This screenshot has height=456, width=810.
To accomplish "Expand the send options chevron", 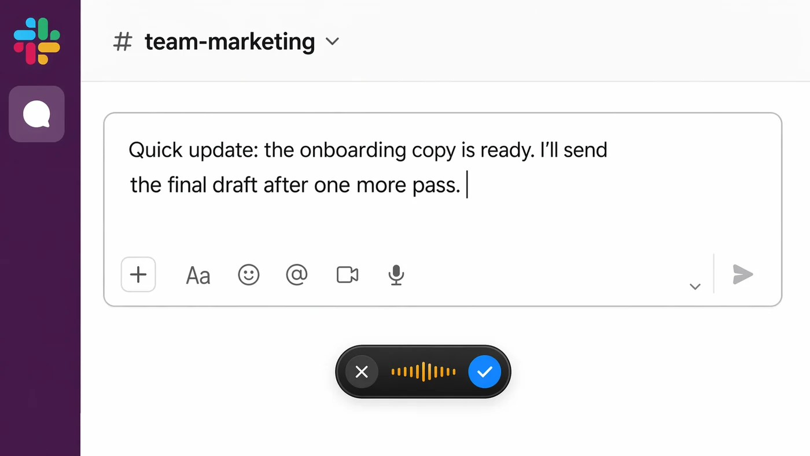I will tap(694, 286).
